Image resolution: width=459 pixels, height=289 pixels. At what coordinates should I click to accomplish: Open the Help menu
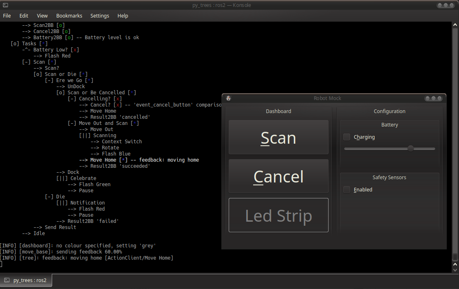[x=123, y=16]
